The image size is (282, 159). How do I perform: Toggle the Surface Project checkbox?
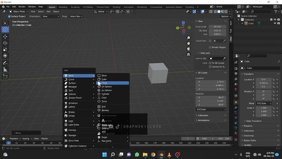point(9,16)
